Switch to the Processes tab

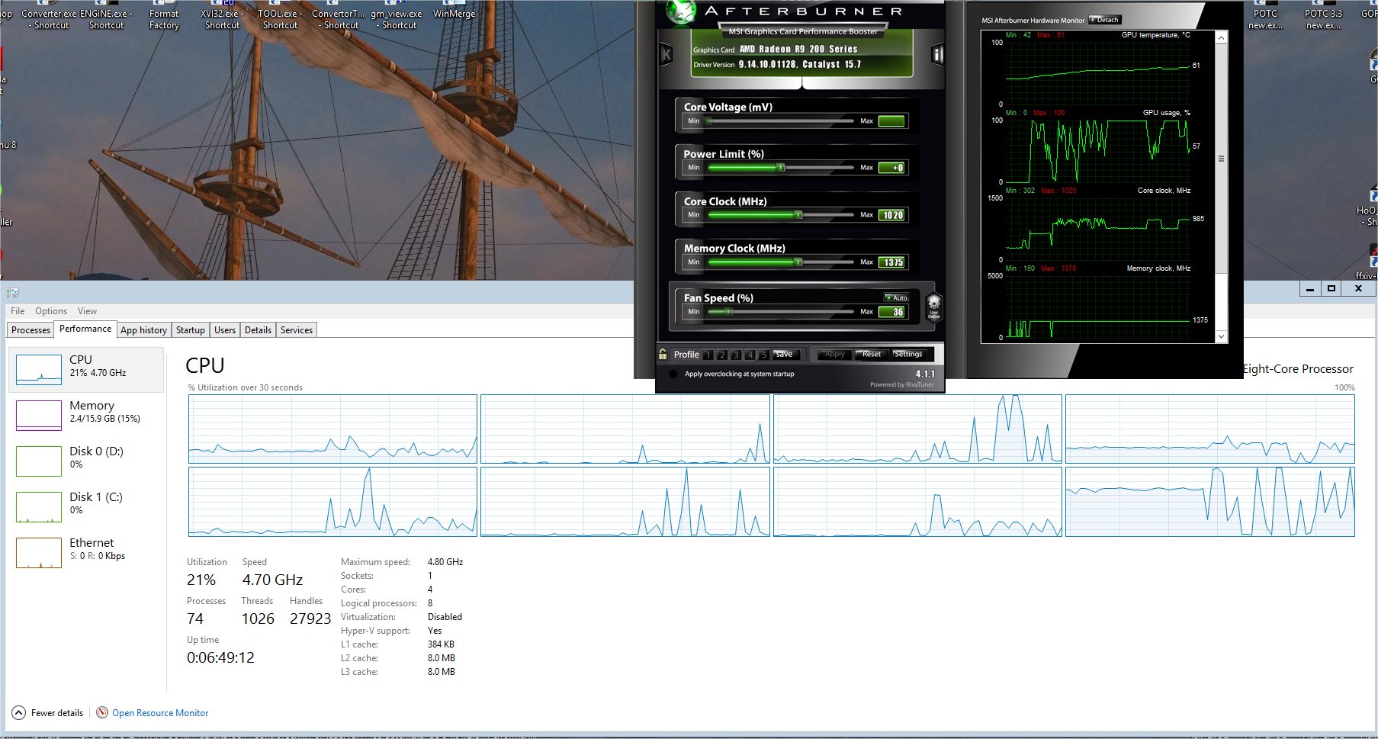tap(31, 330)
